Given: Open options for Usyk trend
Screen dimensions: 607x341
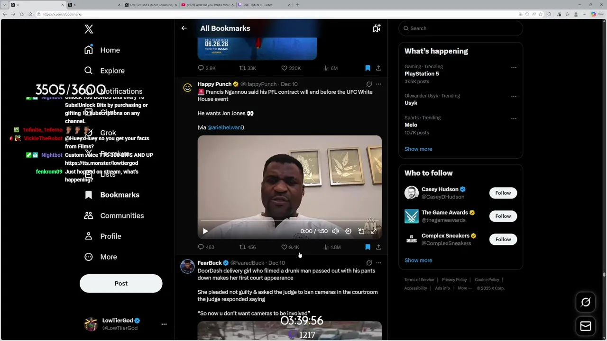Looking at the screenshot, I should pos(514,97).
